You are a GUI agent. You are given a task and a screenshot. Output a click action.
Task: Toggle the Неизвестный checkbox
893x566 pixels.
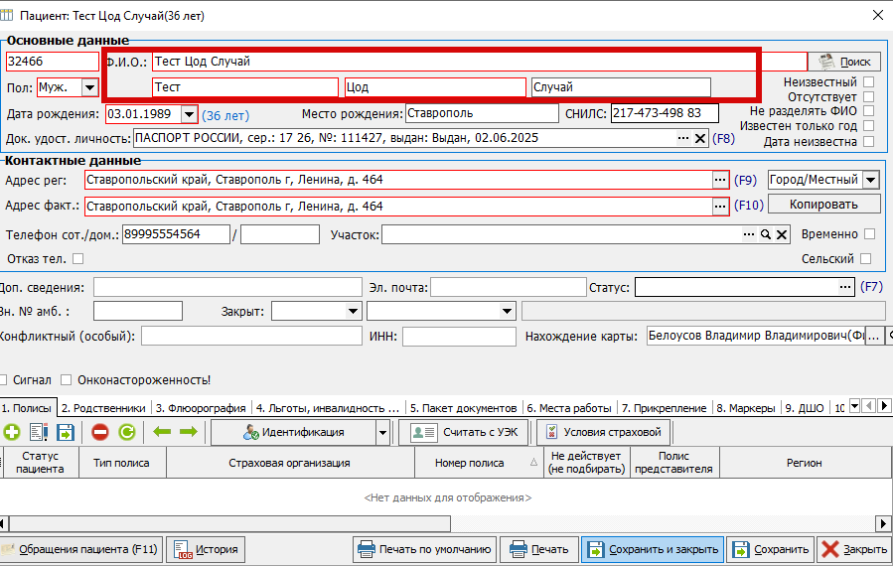(x=868, y=82)
